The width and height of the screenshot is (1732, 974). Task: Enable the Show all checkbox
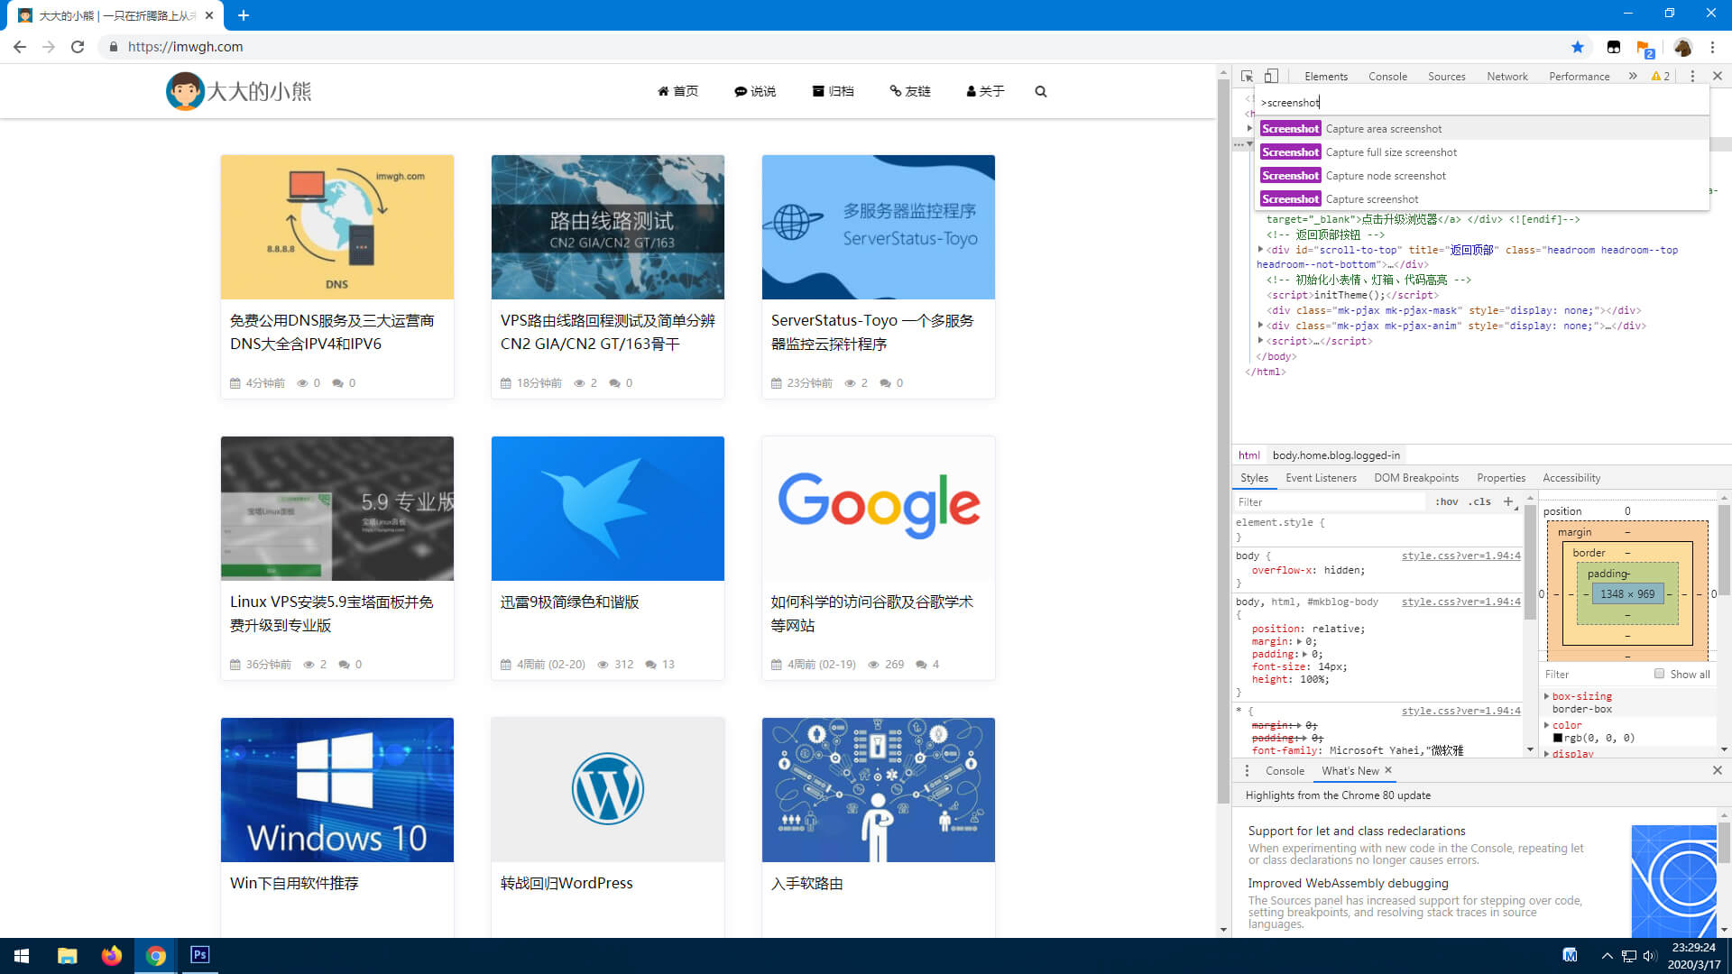(1659, 674)
